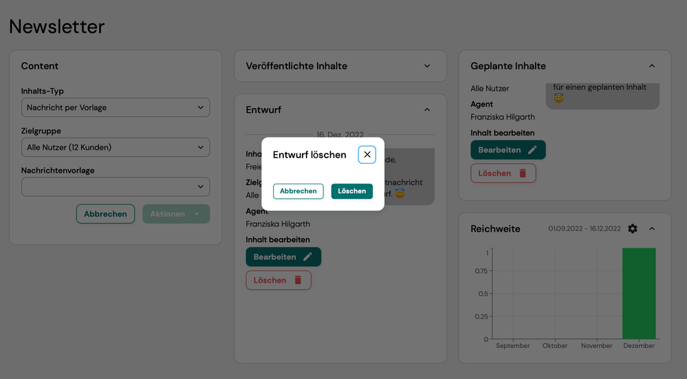Open the Aktionen button menu
The image size is (687, 379).
tap(176, 214)
